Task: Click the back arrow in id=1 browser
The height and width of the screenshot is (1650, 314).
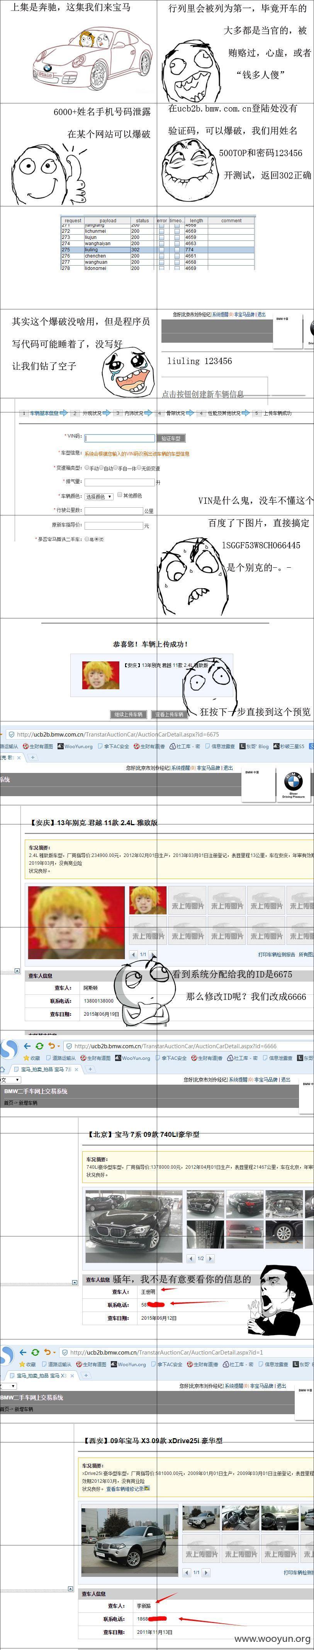Action: (23, 1353)
